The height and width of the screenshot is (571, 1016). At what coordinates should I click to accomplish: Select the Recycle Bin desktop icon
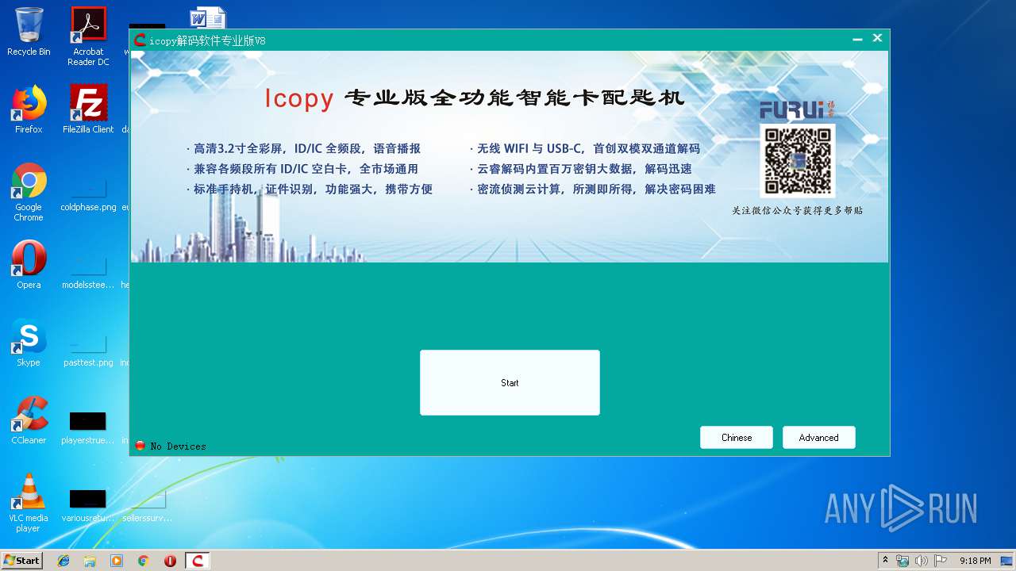coord(29,32)
